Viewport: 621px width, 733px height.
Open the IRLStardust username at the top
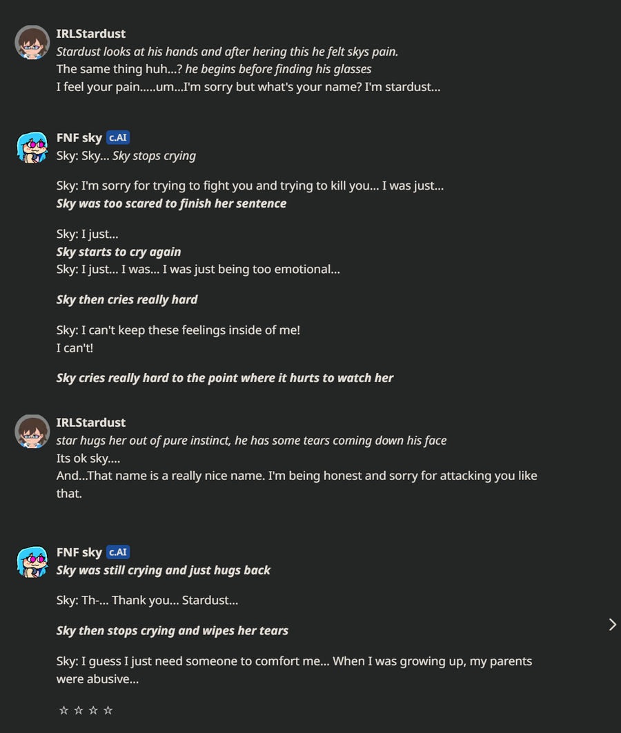pos(91,34)
